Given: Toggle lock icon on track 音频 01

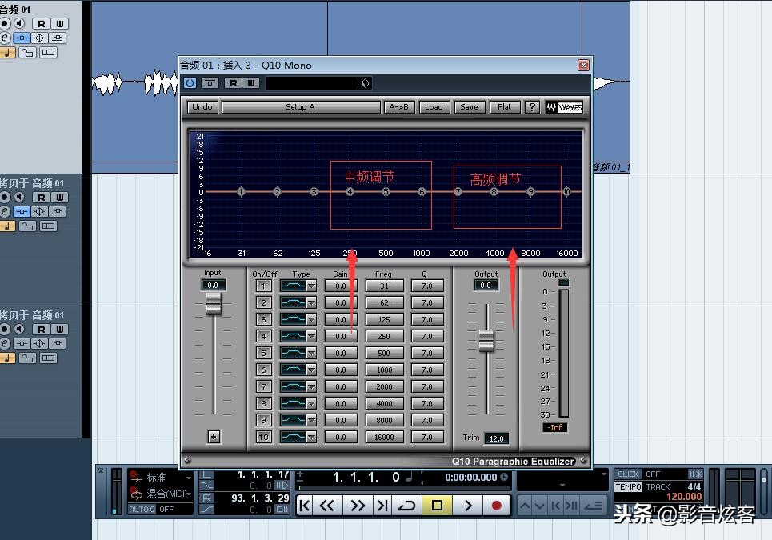Looking at the screenshot, I should [x=27, y=53].
